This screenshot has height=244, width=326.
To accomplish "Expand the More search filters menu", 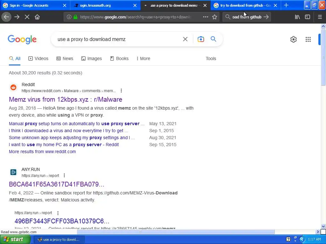I will [143, 58].
